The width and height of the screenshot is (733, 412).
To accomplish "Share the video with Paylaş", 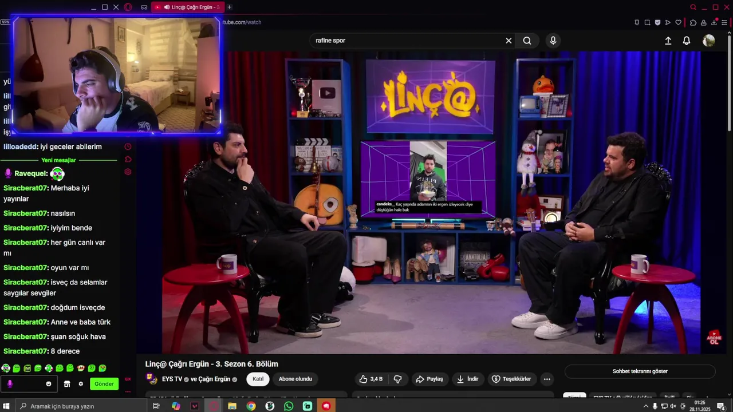I will coord(429,379).
